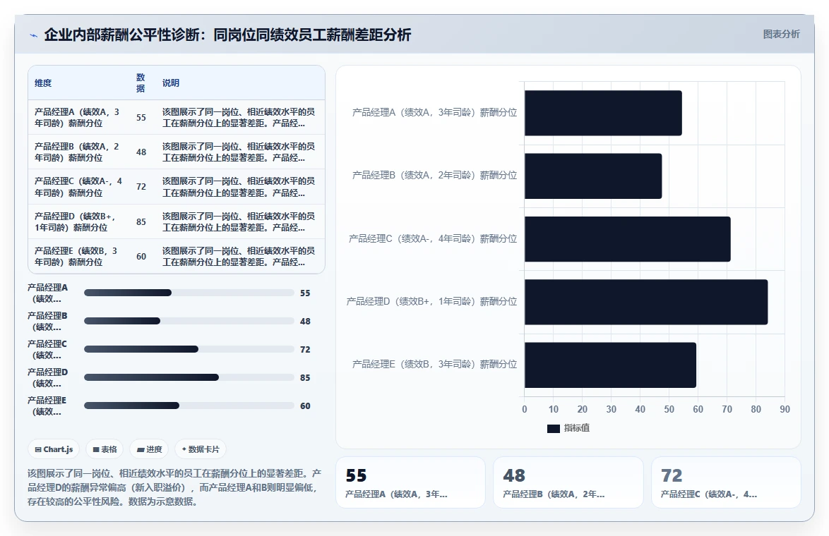829x536 pixels.
Task: Toggle the 指标值 legend swatch
Action: click(553, 428)
